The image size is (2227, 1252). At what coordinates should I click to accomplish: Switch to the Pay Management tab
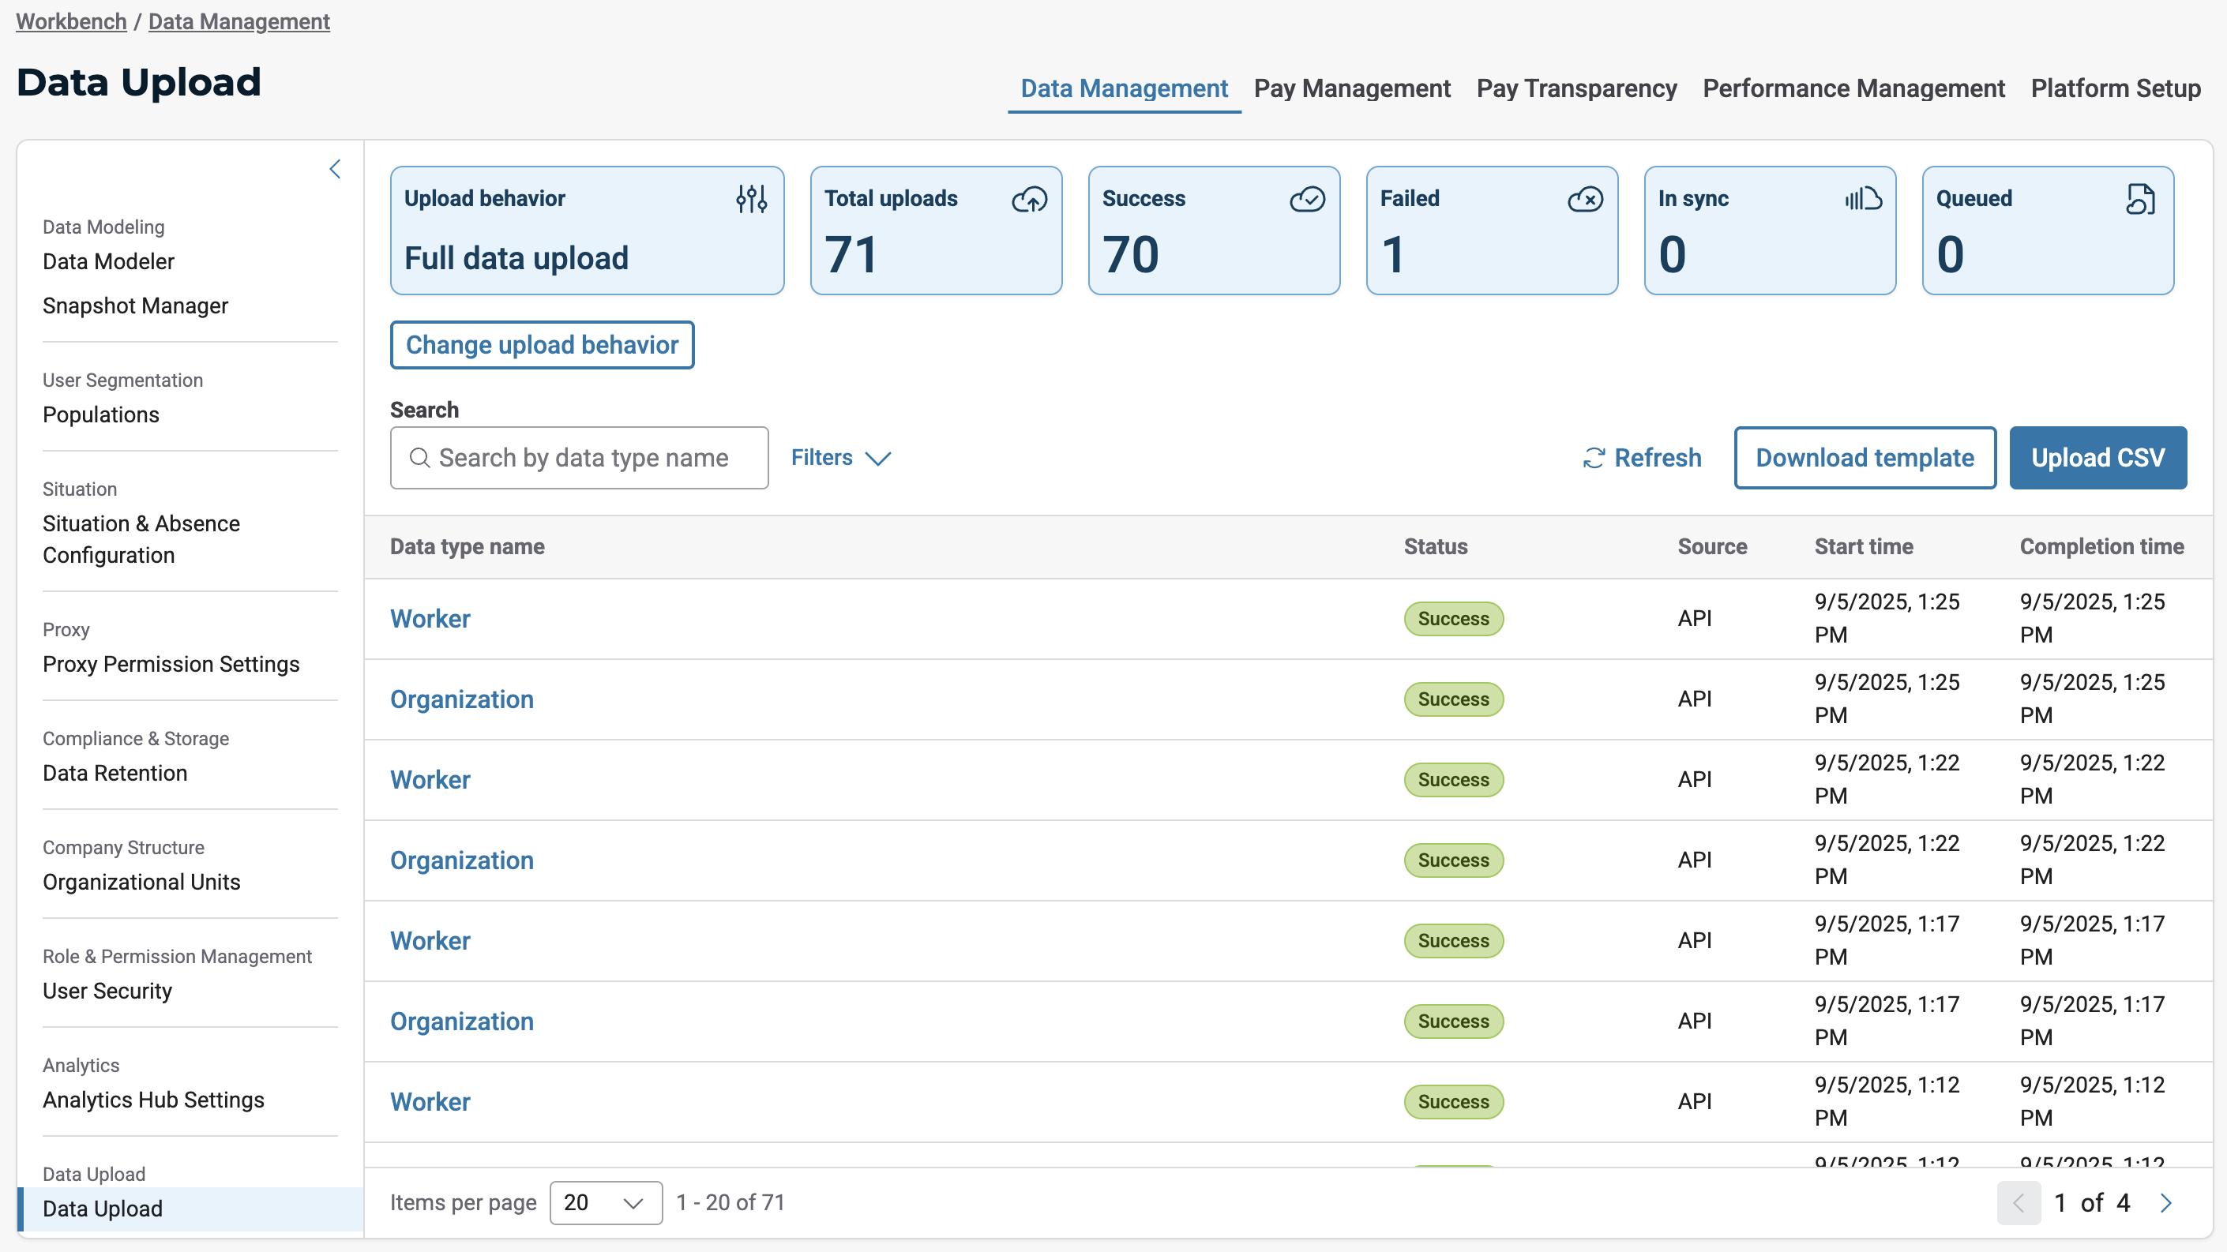pyautogui.click(x=1351, y=88)
